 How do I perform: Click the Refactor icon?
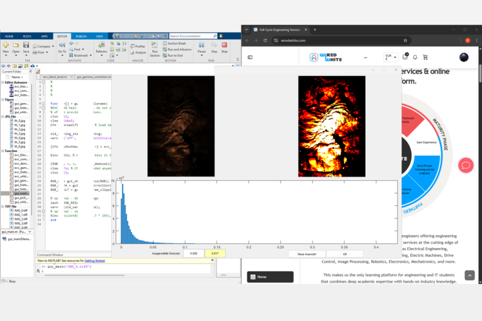(x=102, y=45)
